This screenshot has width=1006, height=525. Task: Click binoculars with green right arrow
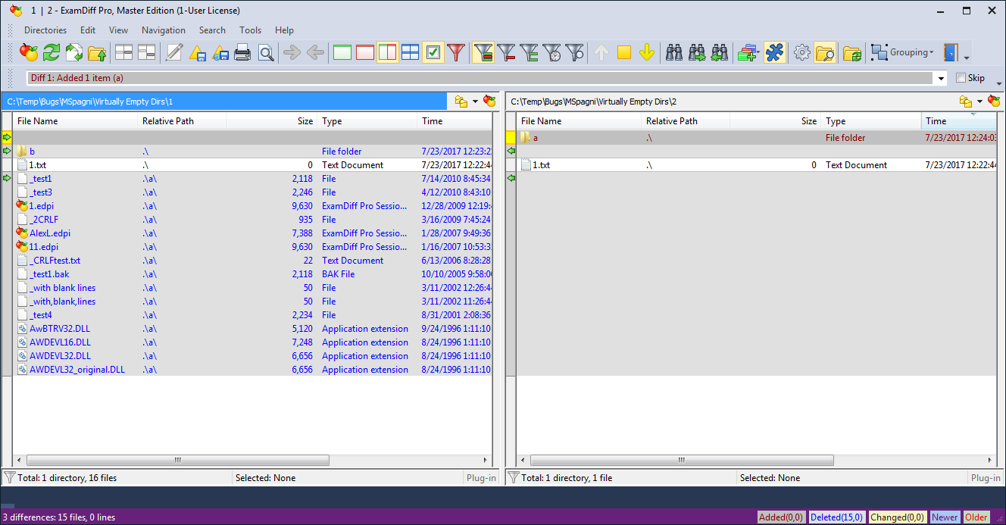pyautogui.click(x=697, y=52)
